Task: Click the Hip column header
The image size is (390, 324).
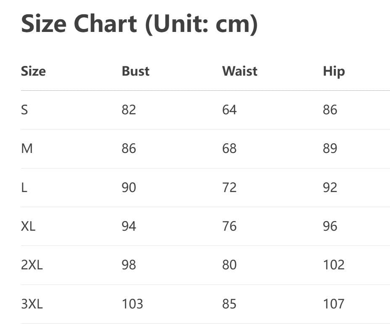Action: pyautogui.click(x=334, y=71)
